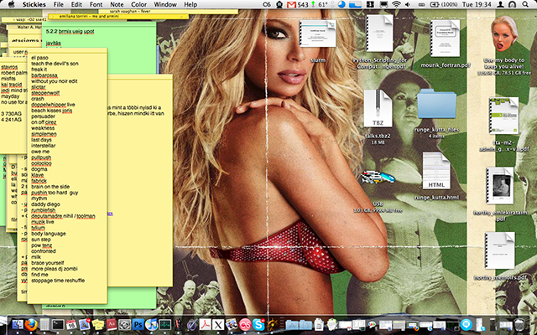Open the Color menu
The height and width of the screenshot is (335, 537).
[x=138, y=4]
